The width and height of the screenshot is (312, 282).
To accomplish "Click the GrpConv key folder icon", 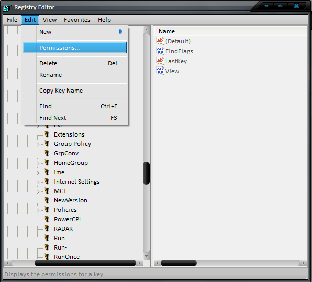I will [x=47, y=153].
